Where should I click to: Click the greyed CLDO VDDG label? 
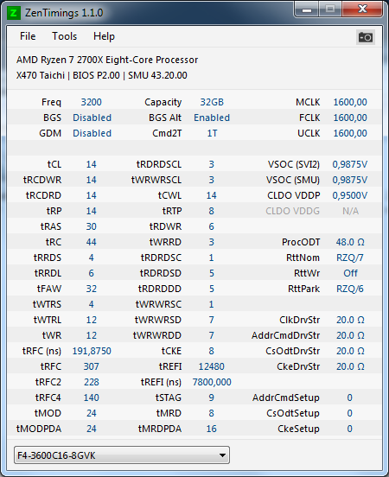[292, 211]
